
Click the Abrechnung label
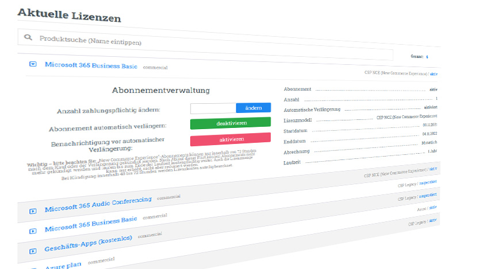click(x=296, y=152)
